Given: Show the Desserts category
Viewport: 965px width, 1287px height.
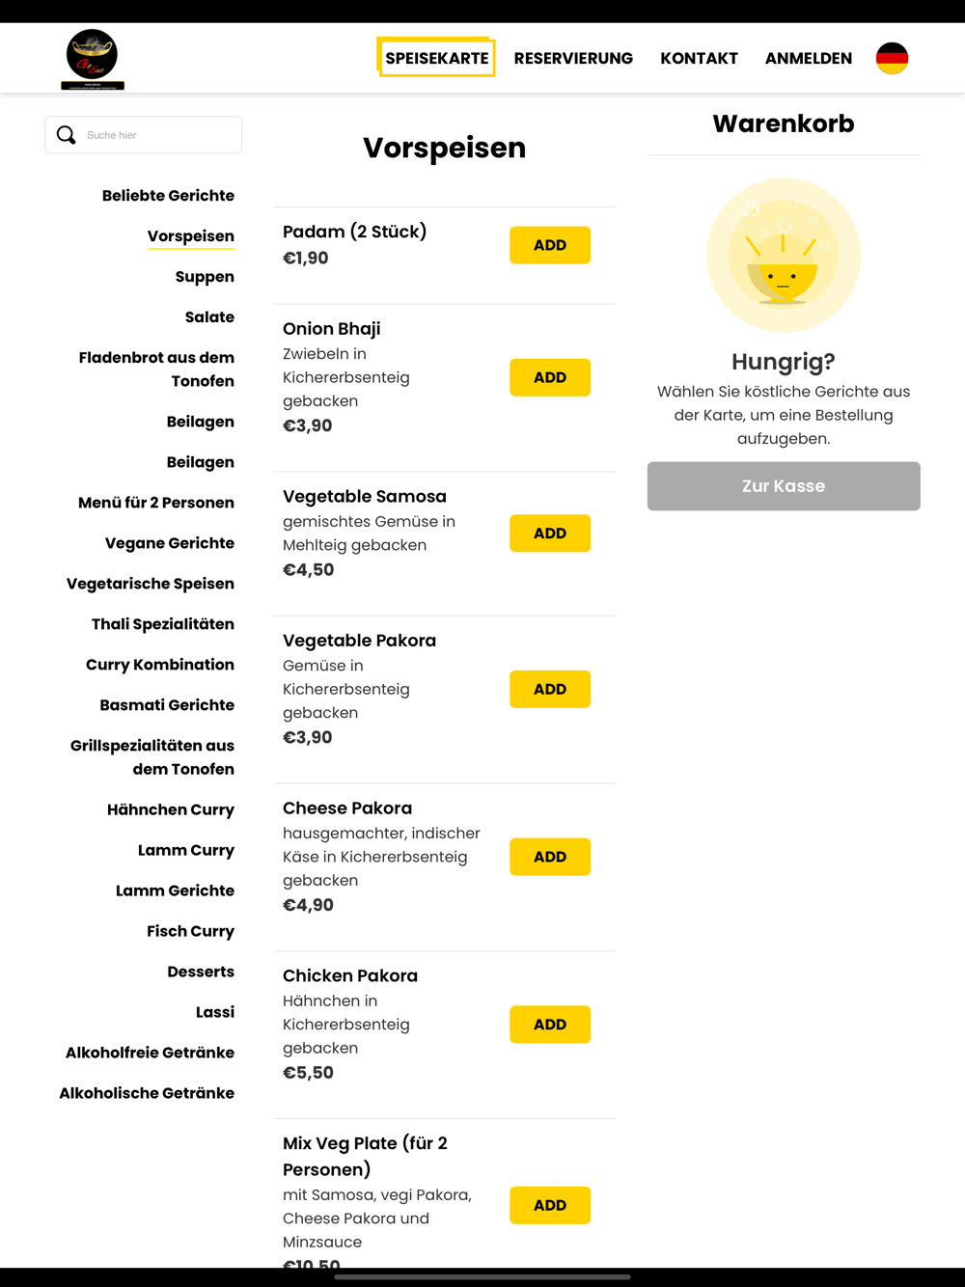Looking at the screenshot, I should click(x=201, y=972).
